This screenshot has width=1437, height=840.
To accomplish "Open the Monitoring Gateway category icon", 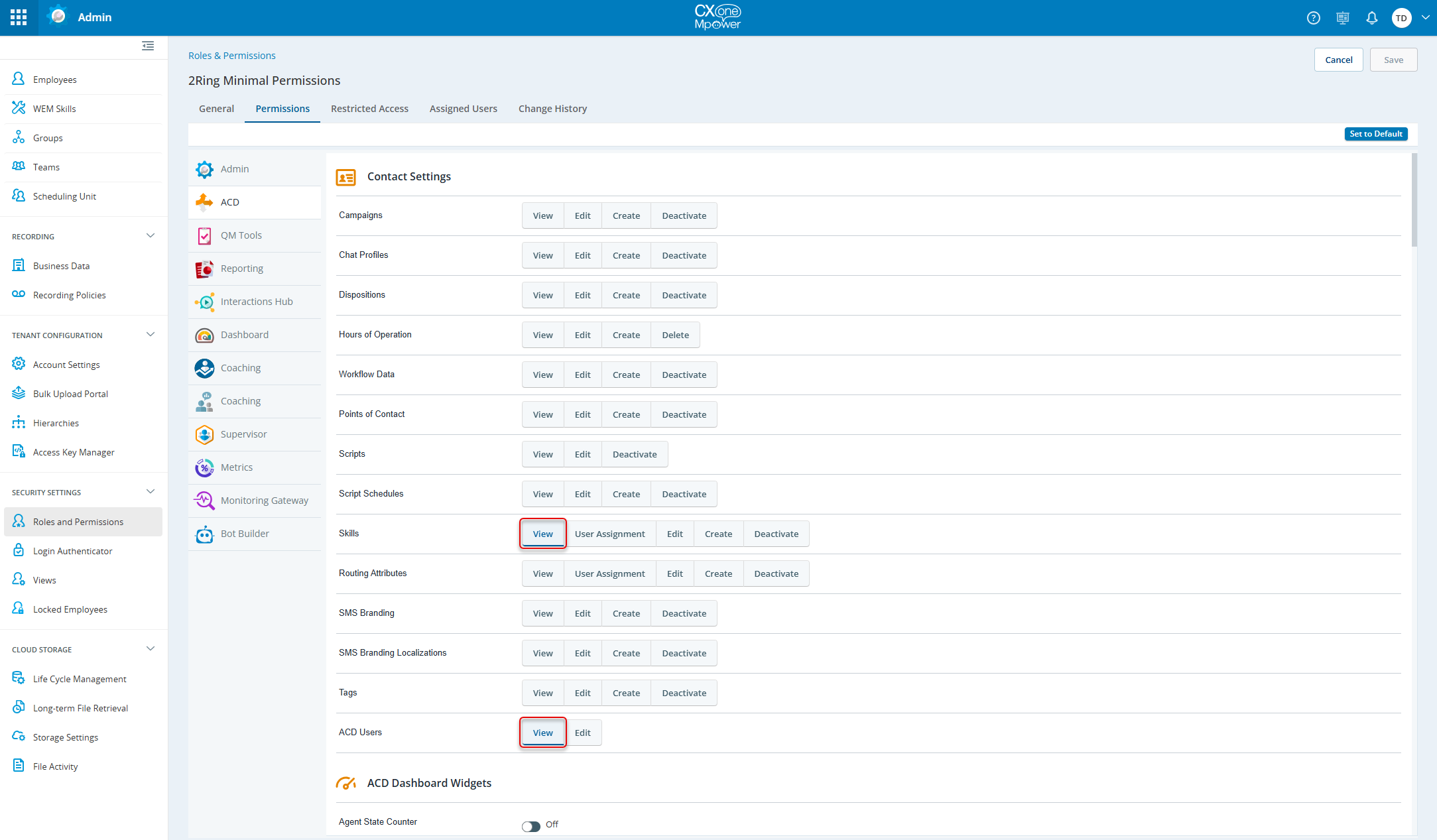I will (204, 501).
